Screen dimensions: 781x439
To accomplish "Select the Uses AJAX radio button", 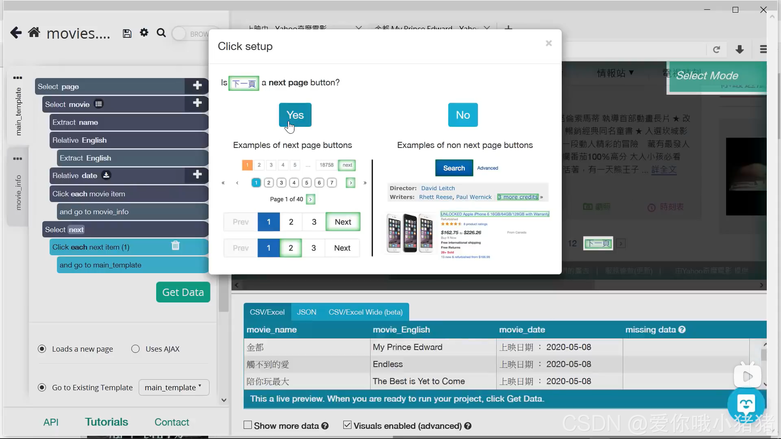I will pos(135,349).
